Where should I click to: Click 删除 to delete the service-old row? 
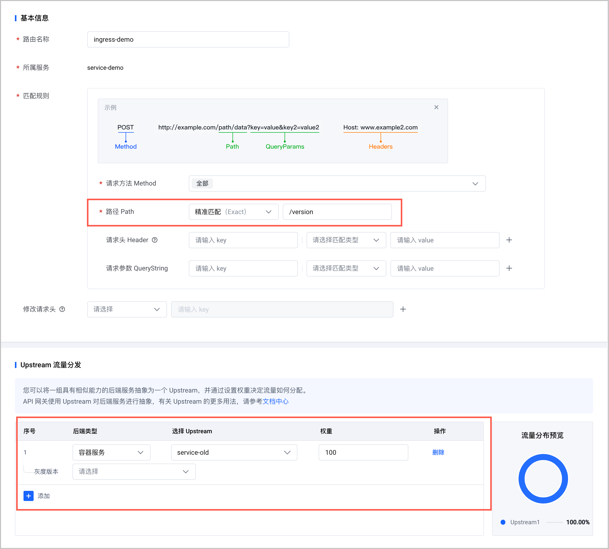pyautogui.click(x=438, y=452)
